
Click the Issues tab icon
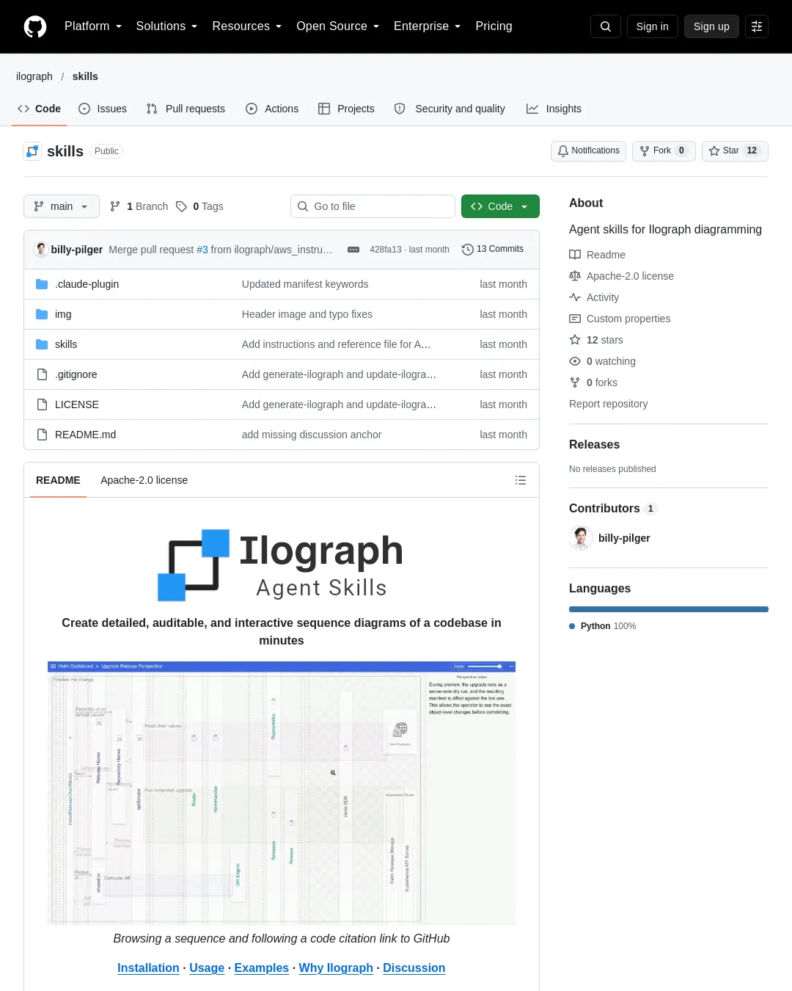tap(84, 109)
